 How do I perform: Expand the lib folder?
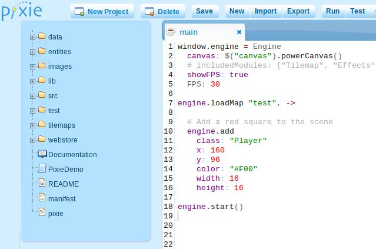(x=32, y=82)
